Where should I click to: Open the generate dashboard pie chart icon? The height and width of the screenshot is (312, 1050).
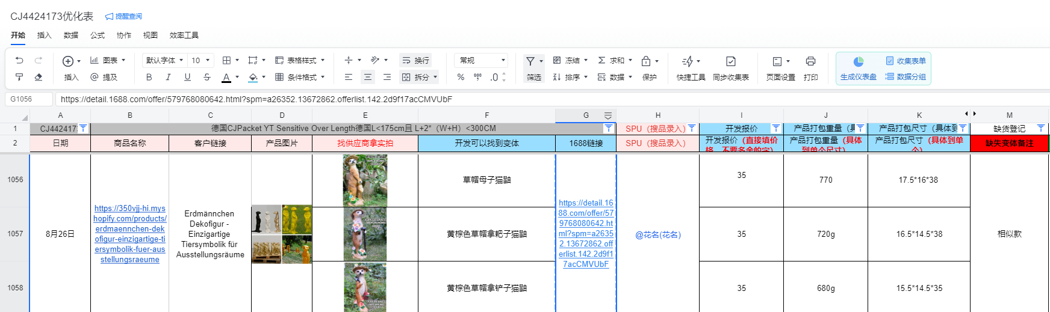click(858, 61)
